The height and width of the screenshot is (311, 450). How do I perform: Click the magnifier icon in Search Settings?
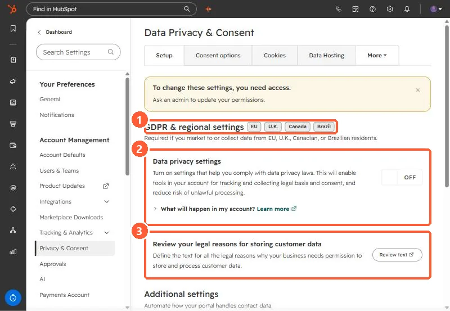pos(110,52)
